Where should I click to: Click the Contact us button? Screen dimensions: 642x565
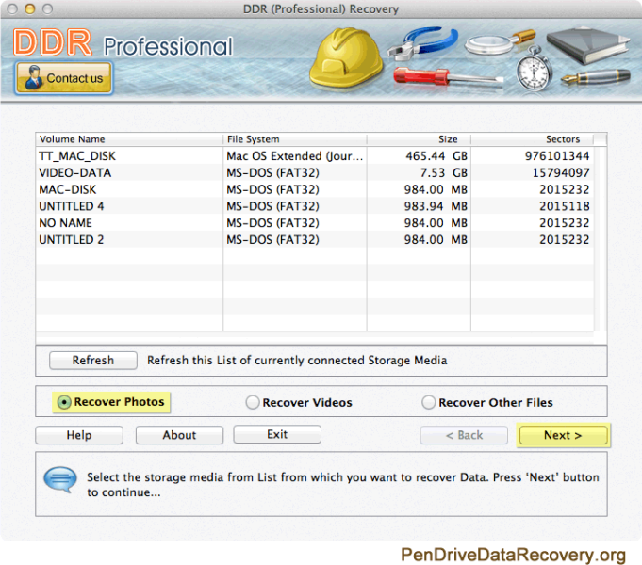[x=64, y=78]
